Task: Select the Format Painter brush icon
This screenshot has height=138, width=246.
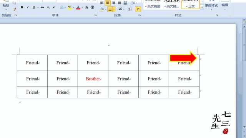Action: click(15, 9)
